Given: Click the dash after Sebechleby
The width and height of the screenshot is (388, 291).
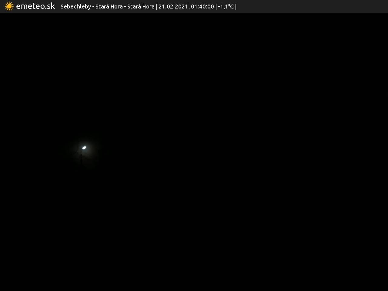Looking at the screenshot, I should pyautogui.click(x=93, y=7).
